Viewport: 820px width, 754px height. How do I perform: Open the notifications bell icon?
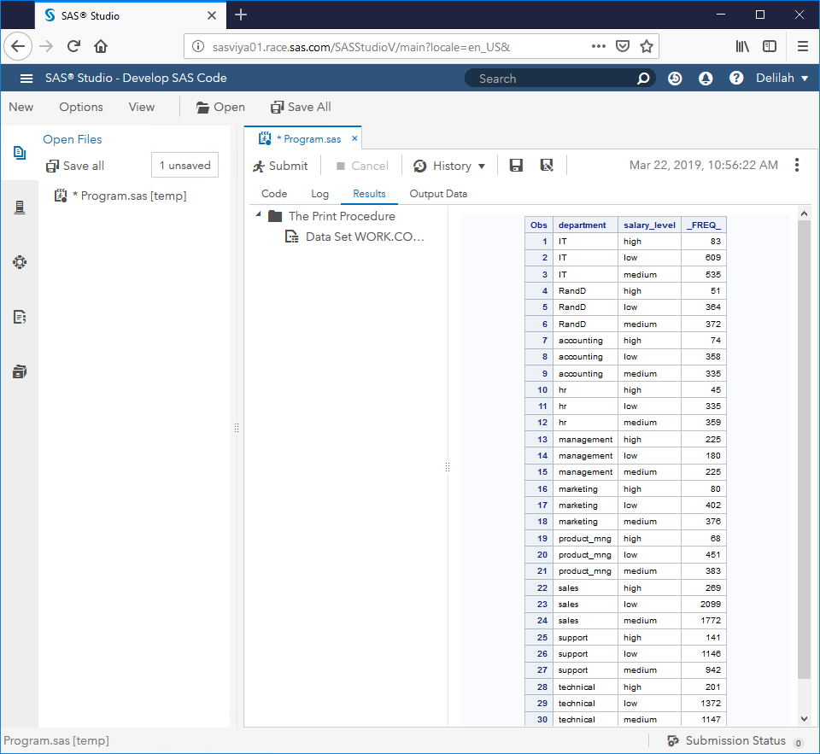coord(706,78)
